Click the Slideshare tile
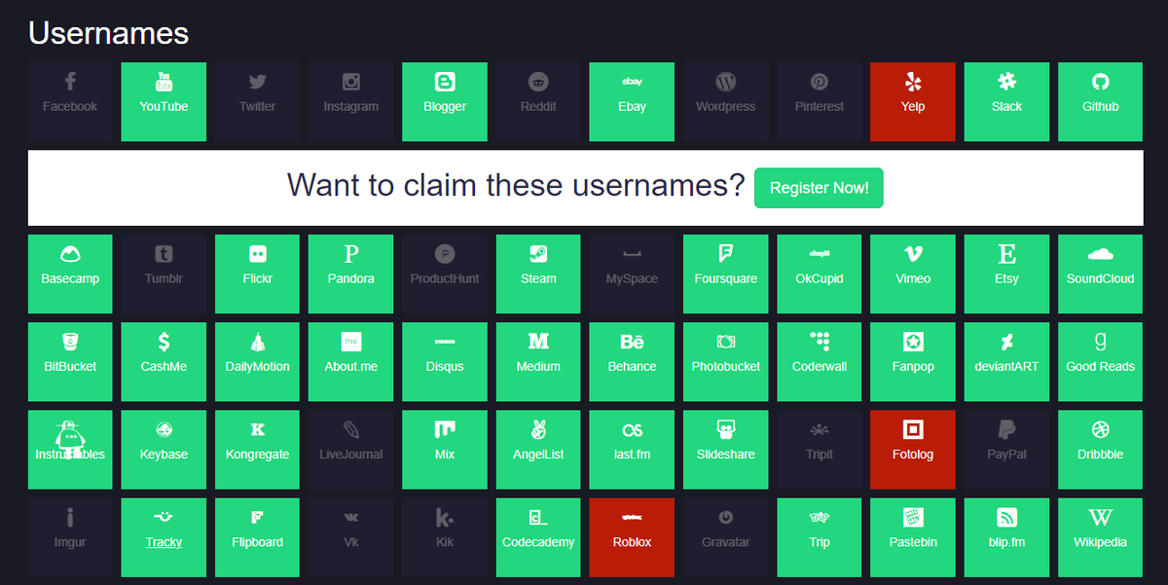Viewport: 1168px width, 585px height. [725, 450]
